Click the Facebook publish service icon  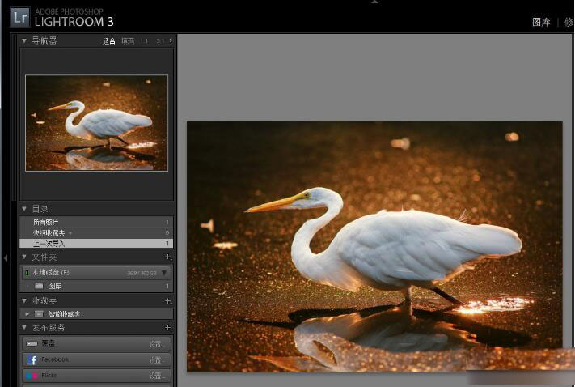[32, 359]
